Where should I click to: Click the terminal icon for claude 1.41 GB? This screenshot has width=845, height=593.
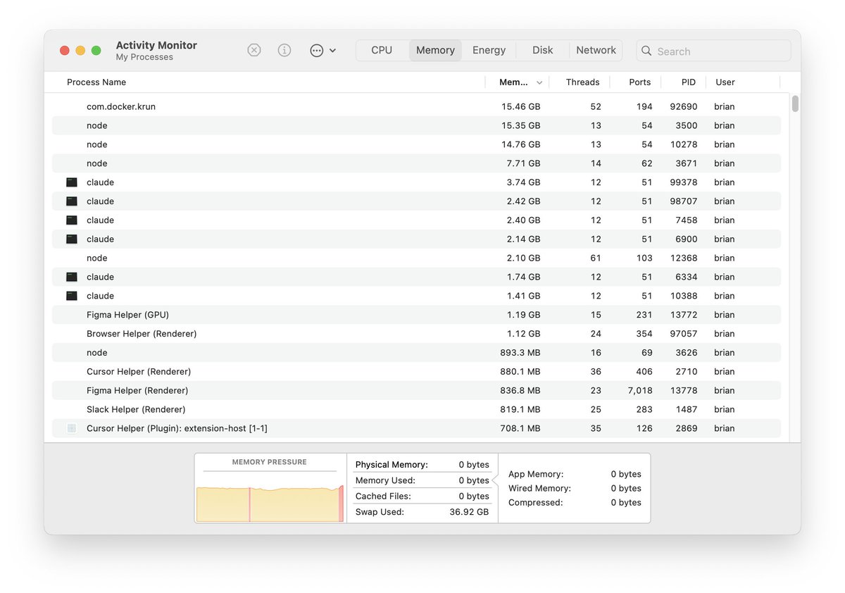[72, 296]
